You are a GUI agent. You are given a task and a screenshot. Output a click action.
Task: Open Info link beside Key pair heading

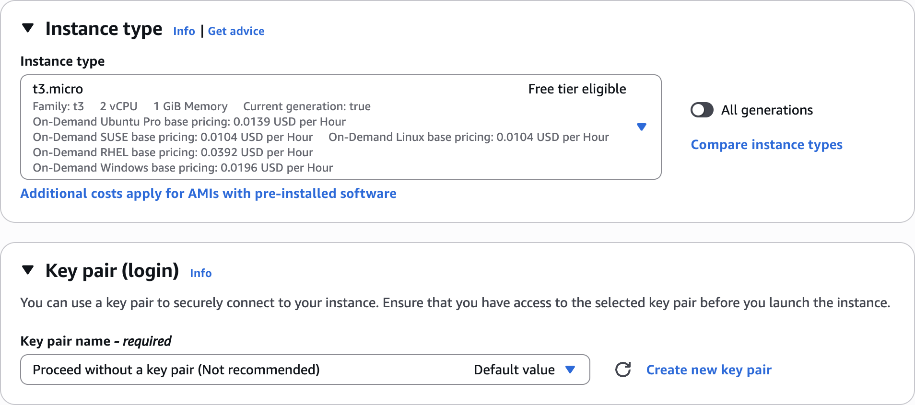(x=200, y=273)
